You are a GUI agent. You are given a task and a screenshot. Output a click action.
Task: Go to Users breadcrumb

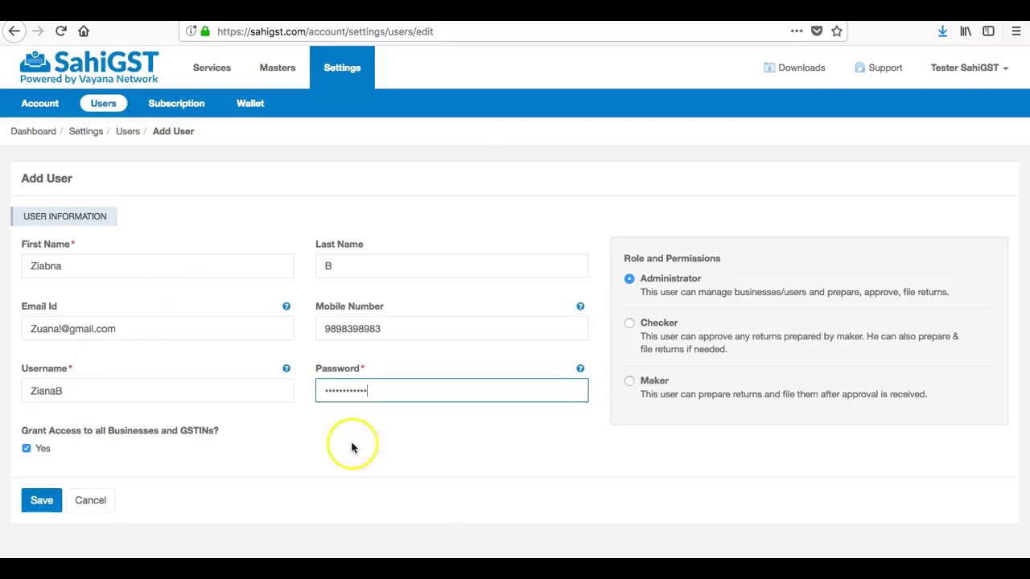127,131
